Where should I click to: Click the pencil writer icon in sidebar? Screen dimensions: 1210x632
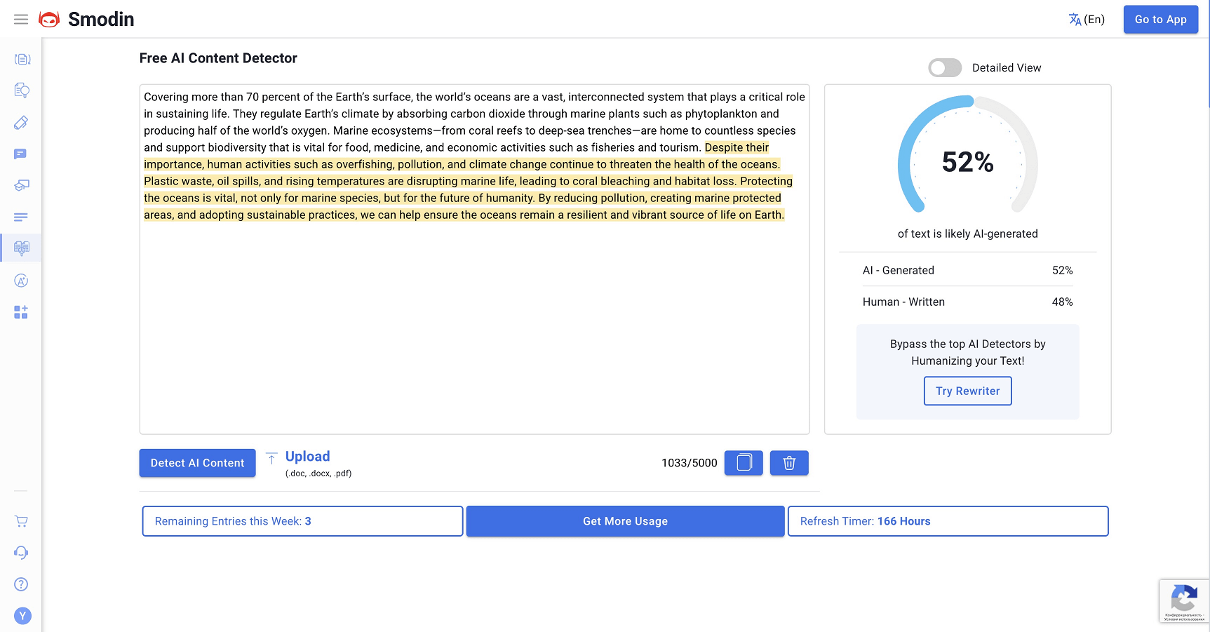(21, 123)
